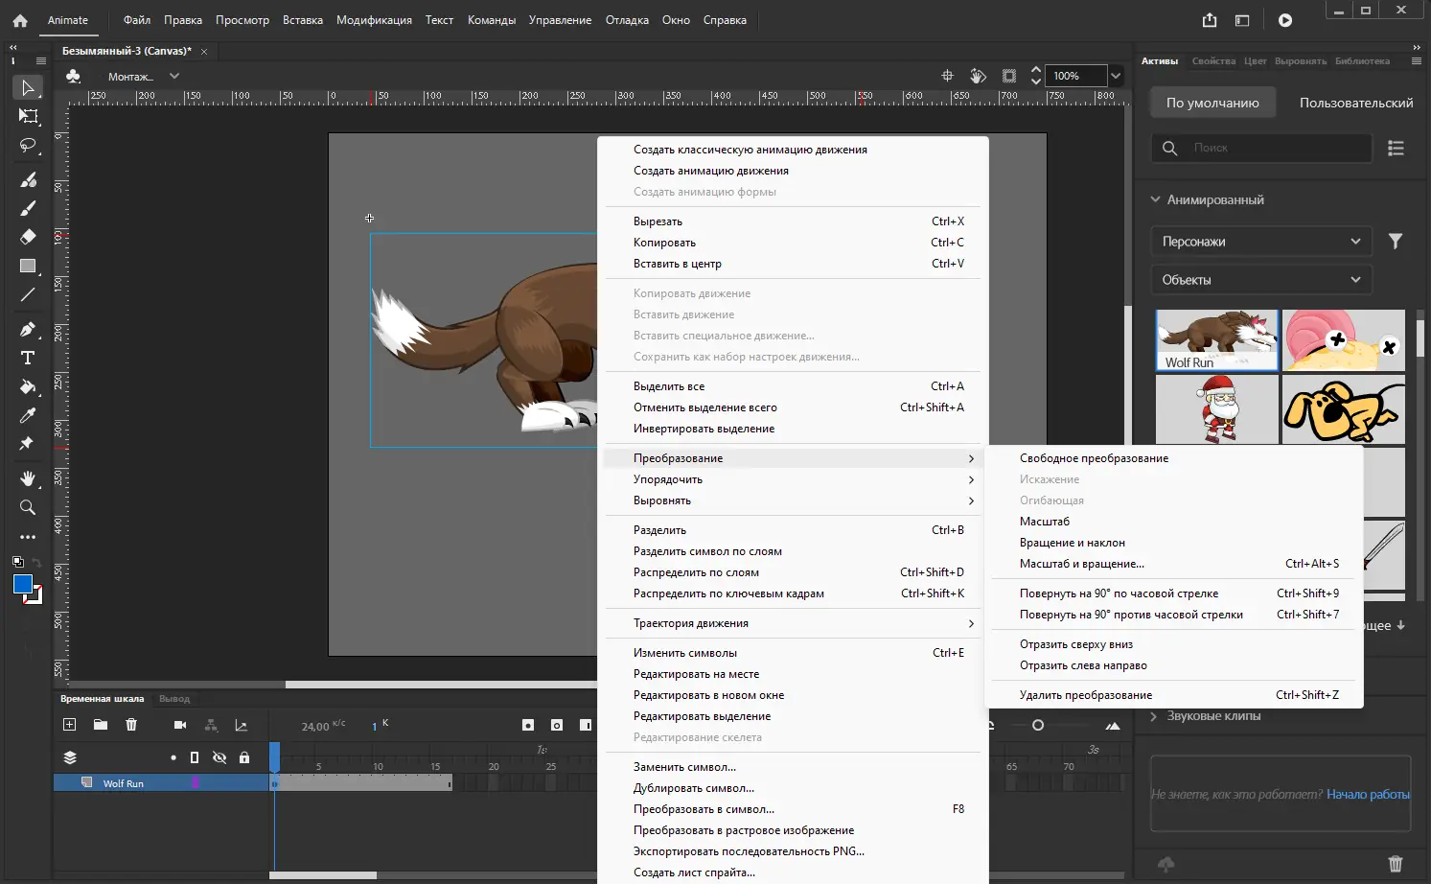Open the zoom percentage dropdown arrow
Viewport: 1431px width, 884px height.
coord(1116,76)
